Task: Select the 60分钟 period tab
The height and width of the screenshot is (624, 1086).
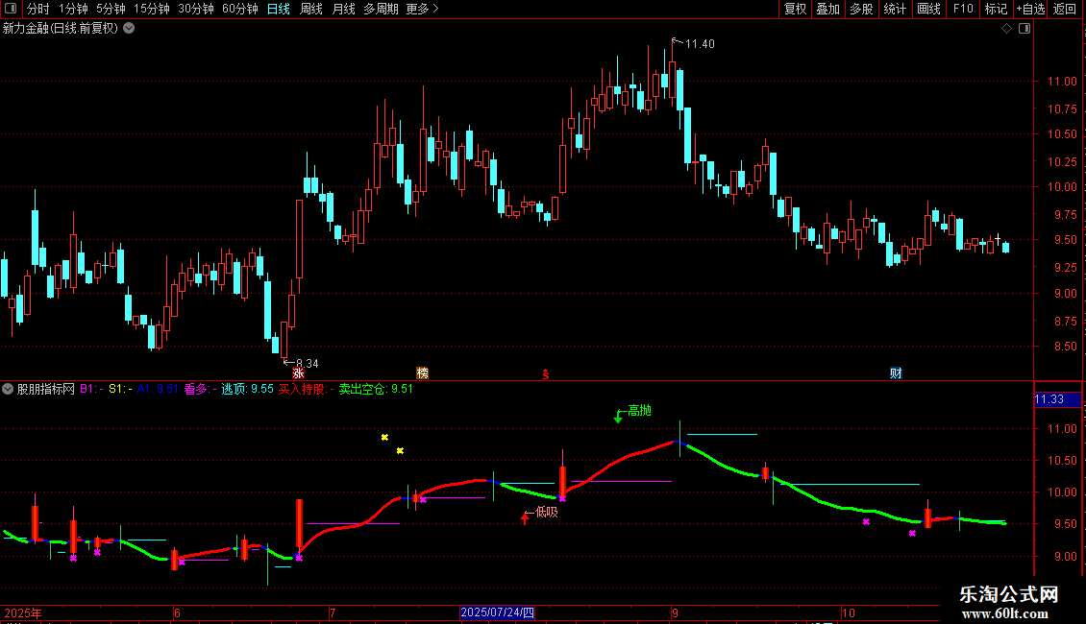Action: (240, 9)
